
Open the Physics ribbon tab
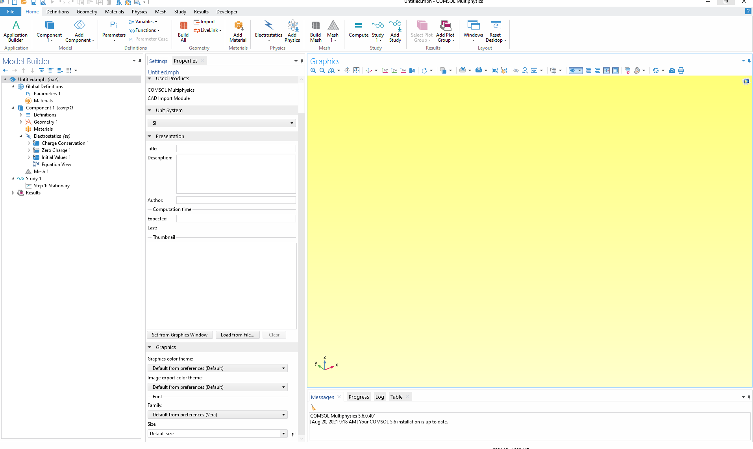[x=139, y=12]
